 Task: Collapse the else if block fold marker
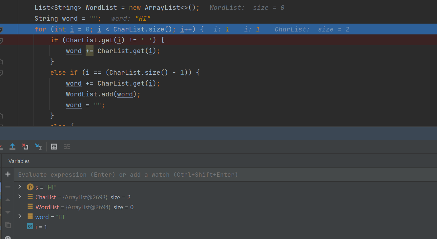coord(1,72)
